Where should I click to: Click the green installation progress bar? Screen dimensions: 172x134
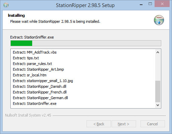[86, 43]
